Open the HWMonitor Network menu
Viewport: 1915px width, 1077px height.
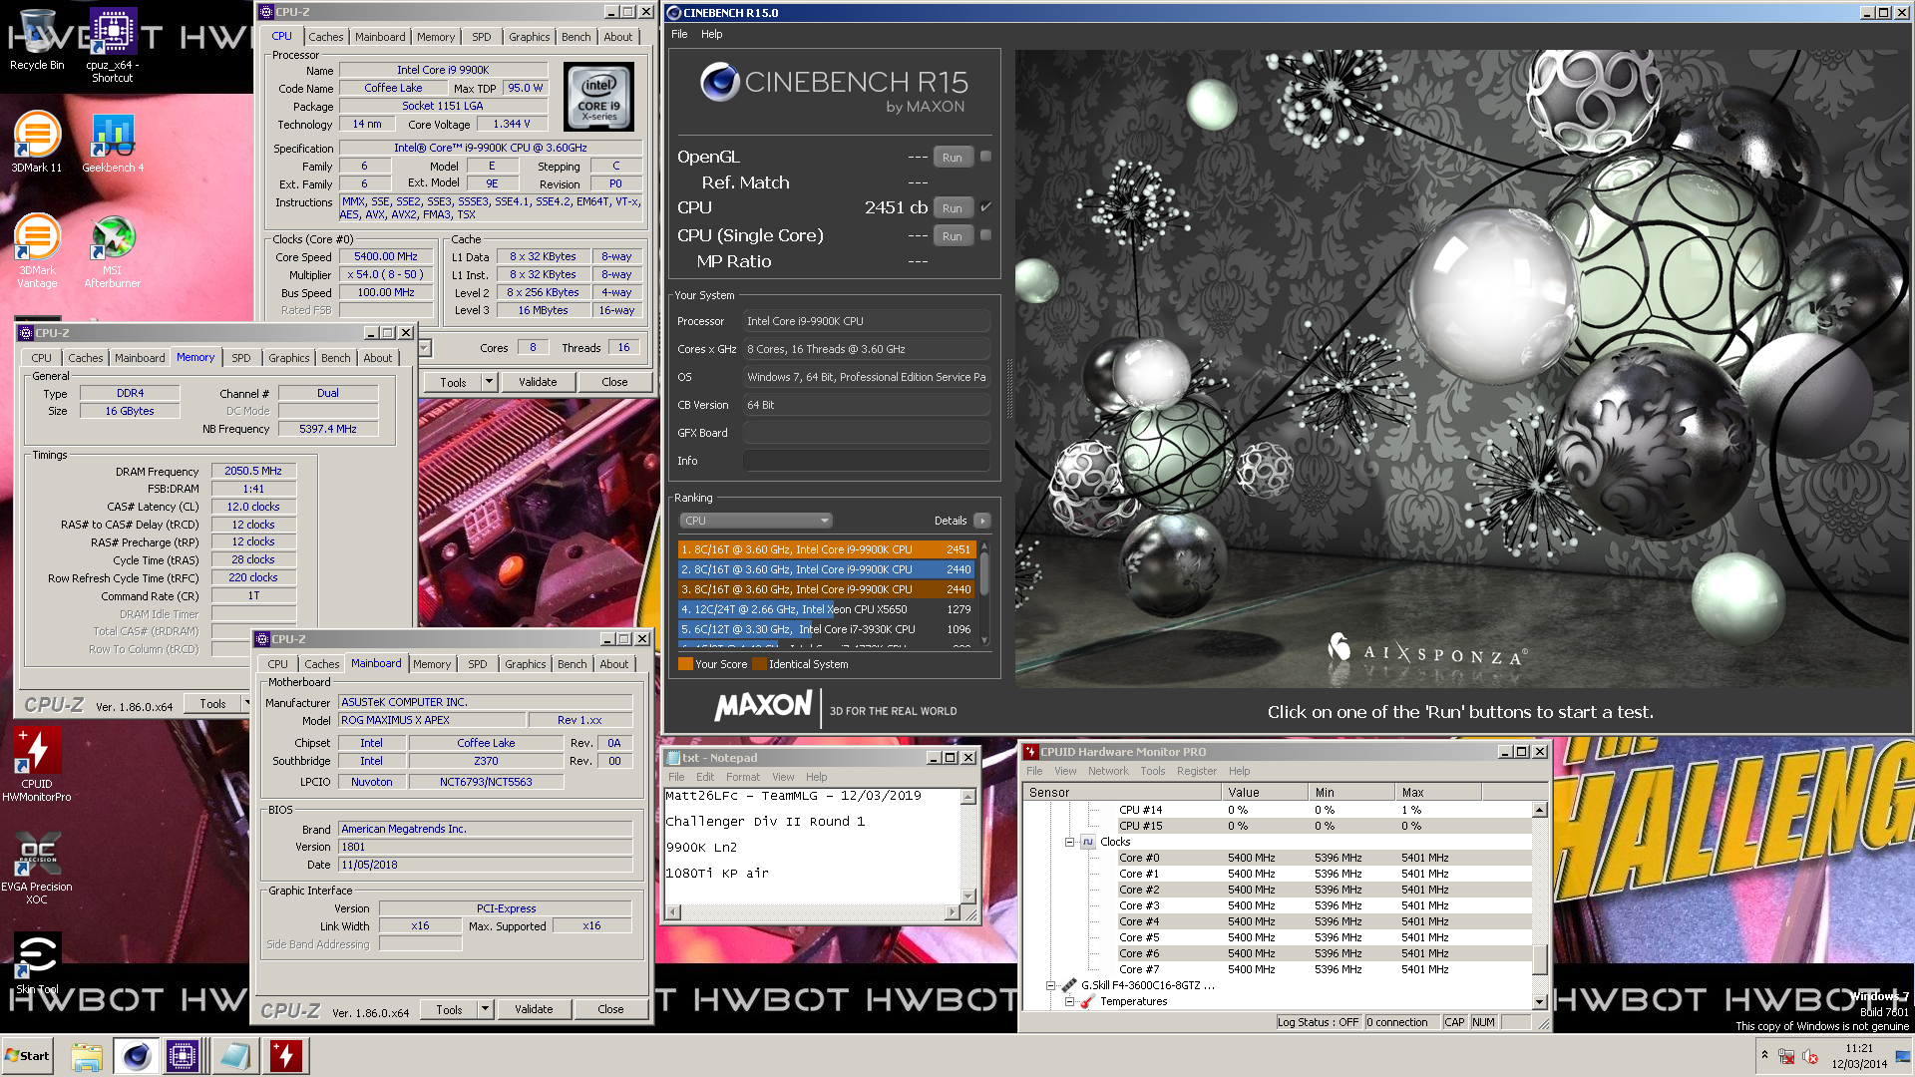click(1108, 771)
